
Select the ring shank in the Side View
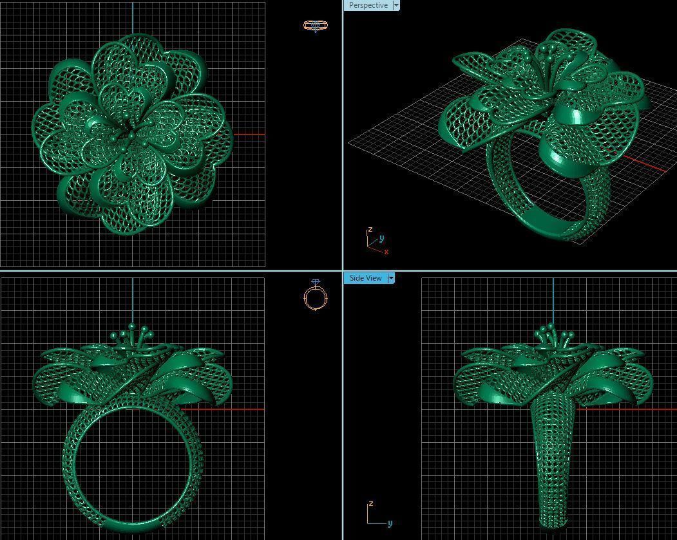tap(553, 460)
